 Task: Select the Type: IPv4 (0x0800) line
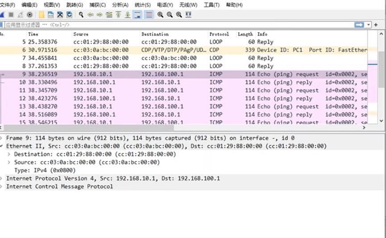(45, 170)
